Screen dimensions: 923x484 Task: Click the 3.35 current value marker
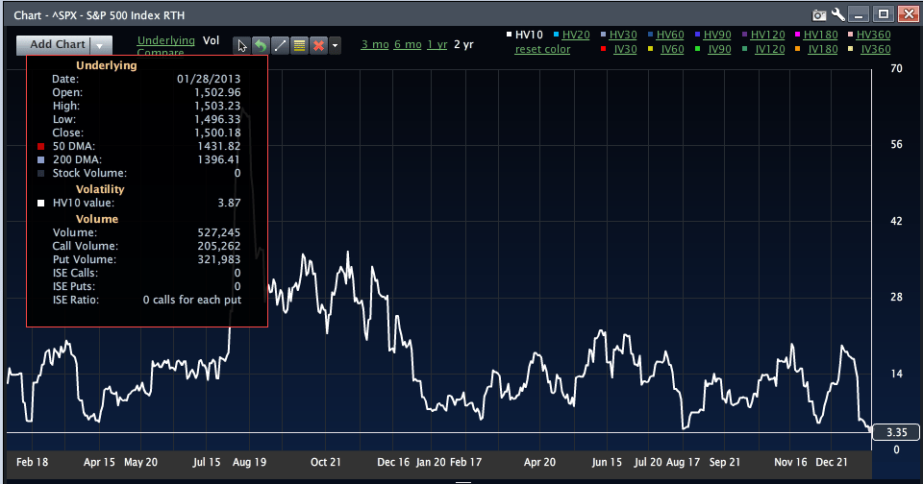[x=893, y=432]
